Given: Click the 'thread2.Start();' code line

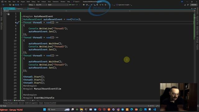Looking at the screenshot, I should tap(34, 80).
